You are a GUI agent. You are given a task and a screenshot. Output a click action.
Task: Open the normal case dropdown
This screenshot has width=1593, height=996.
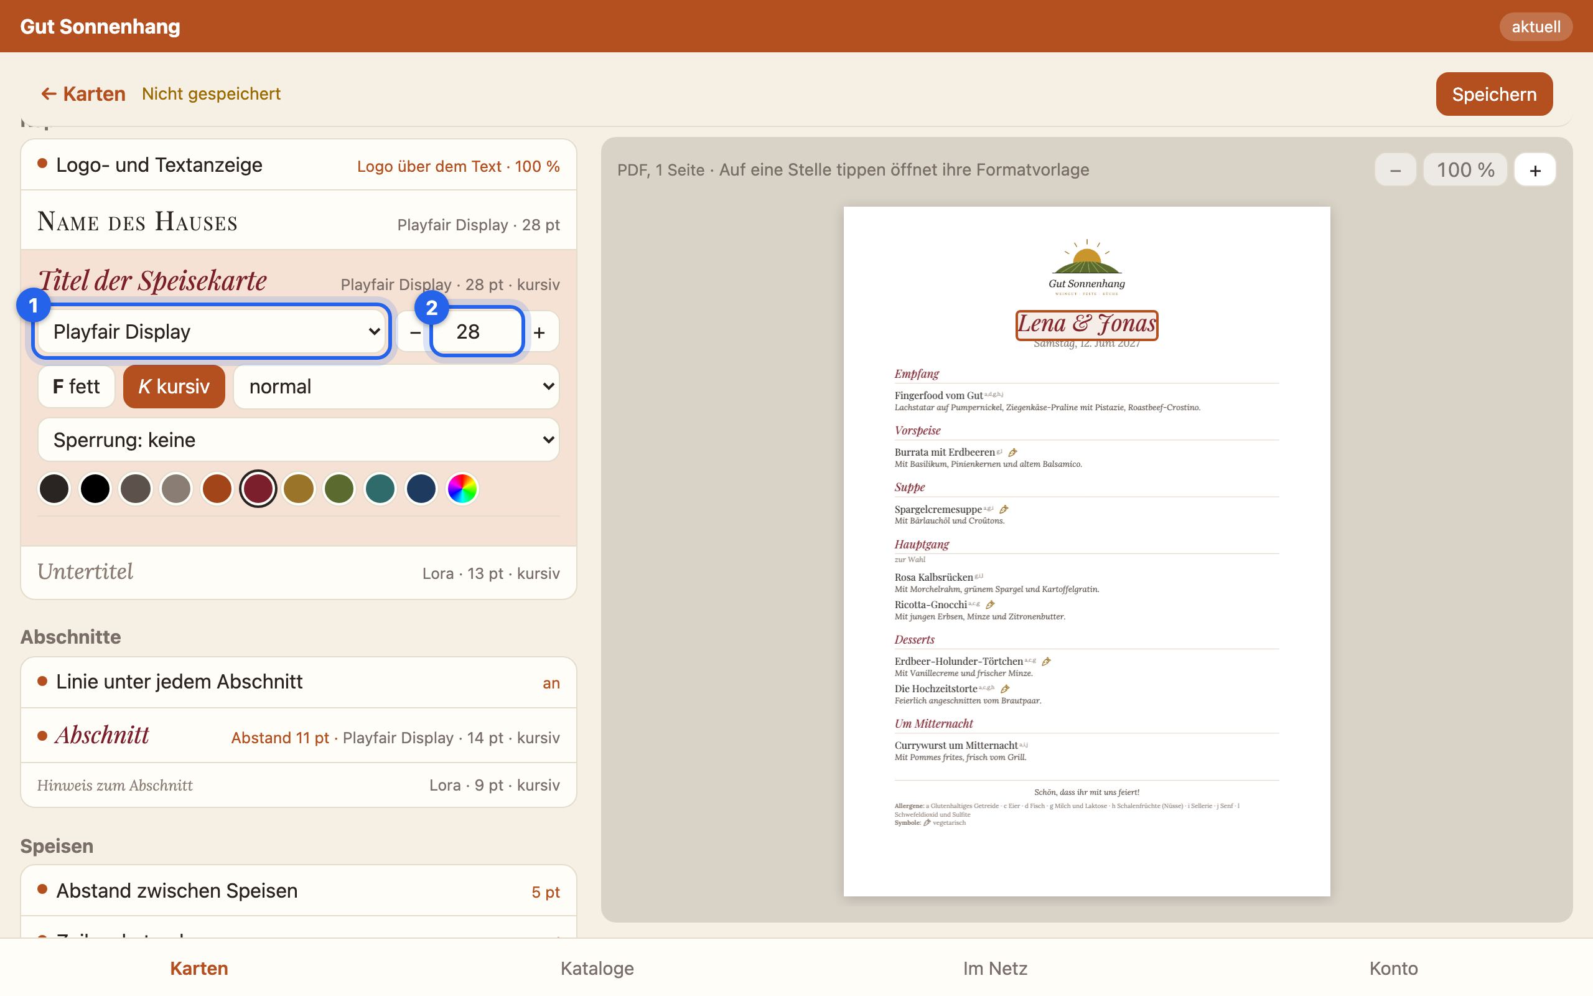pyautogui.click(x=396, y=387)
